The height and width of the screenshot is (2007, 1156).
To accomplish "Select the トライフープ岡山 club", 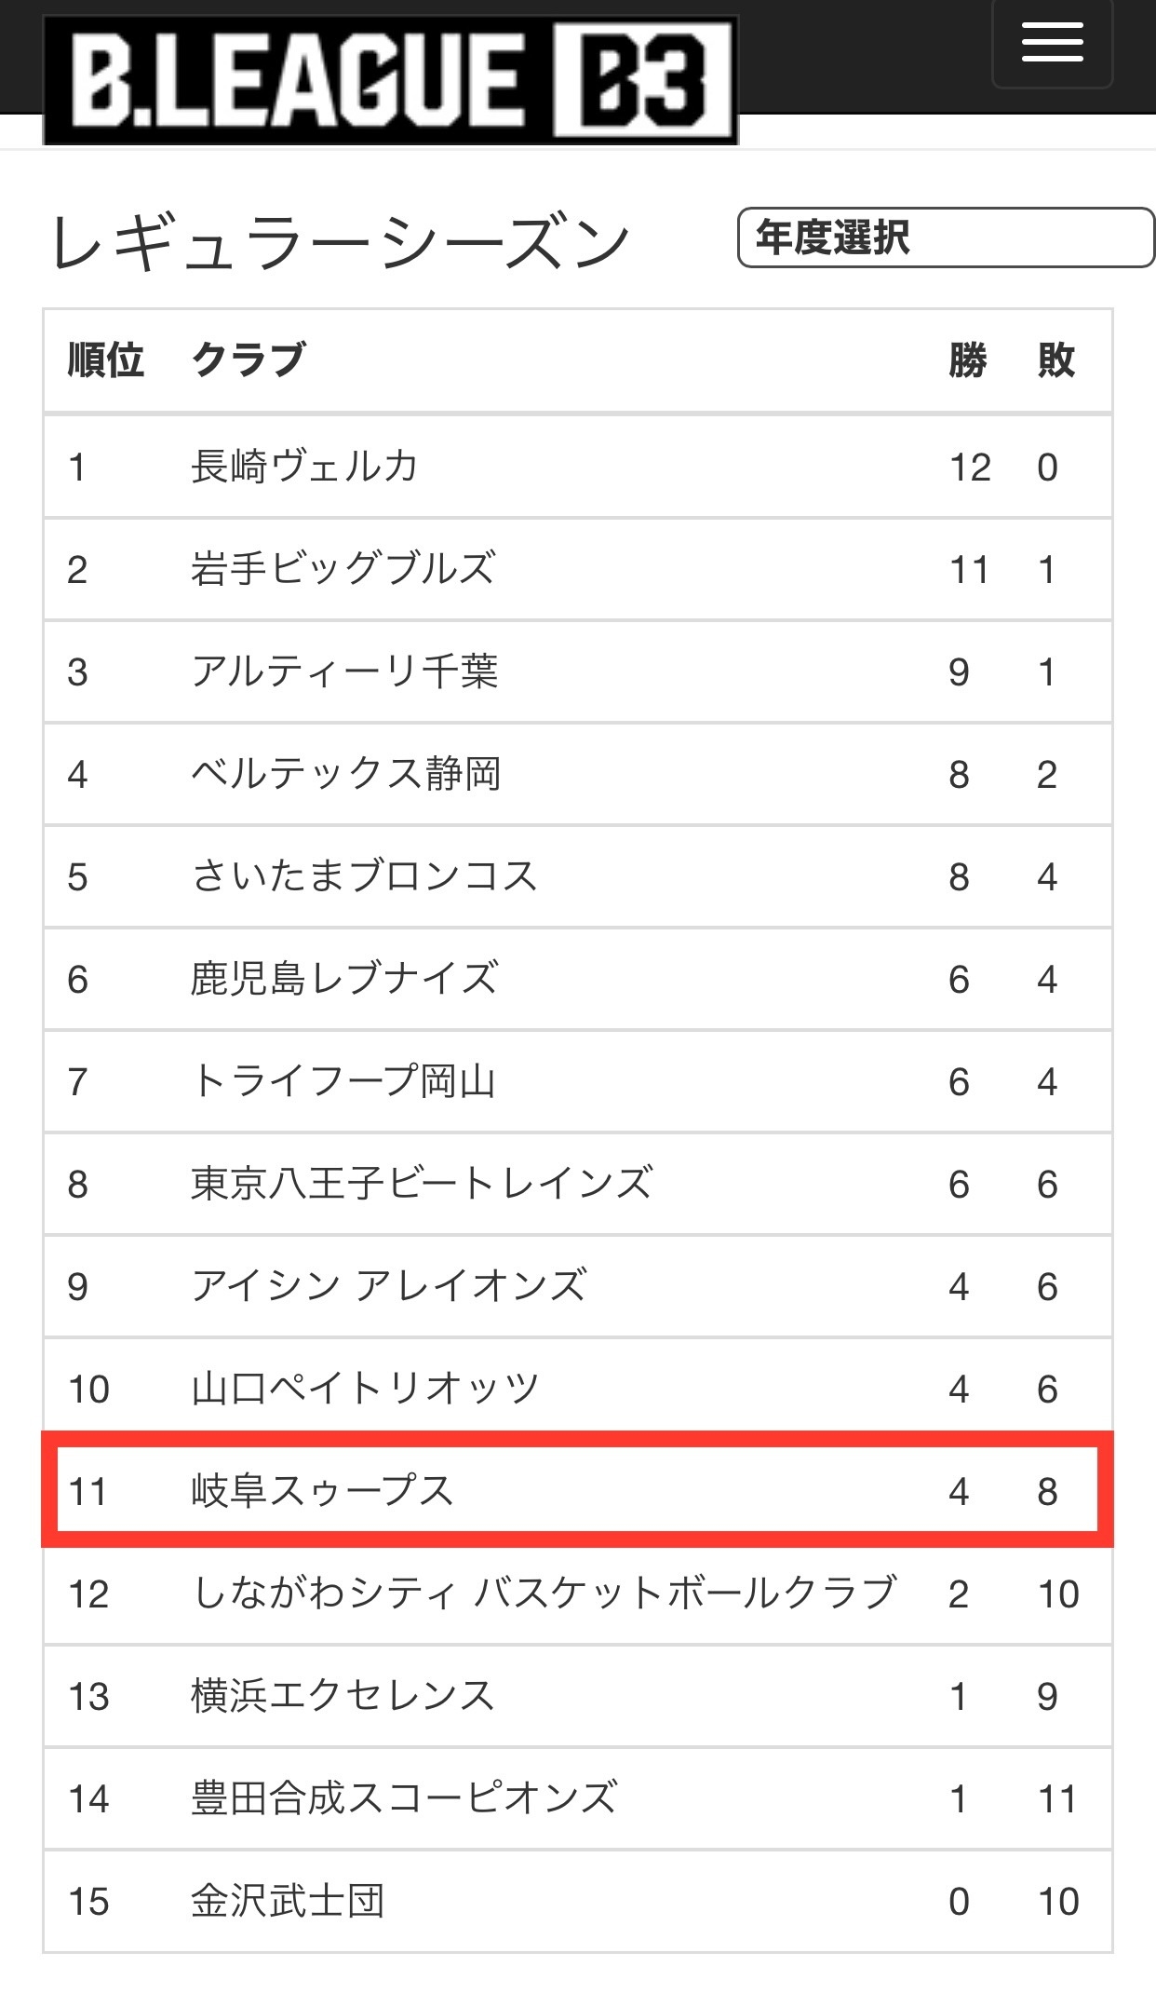I will coord(343,1081).
